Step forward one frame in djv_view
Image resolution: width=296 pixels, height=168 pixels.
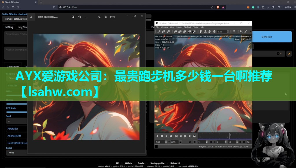click(x=185, y=136)
